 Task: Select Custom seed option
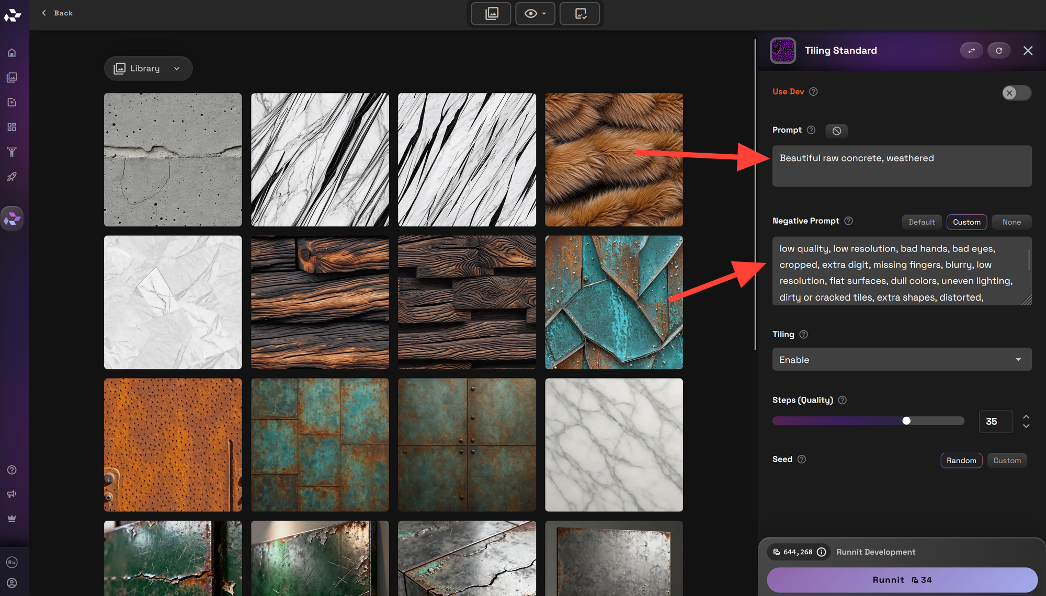[1007, 461]
